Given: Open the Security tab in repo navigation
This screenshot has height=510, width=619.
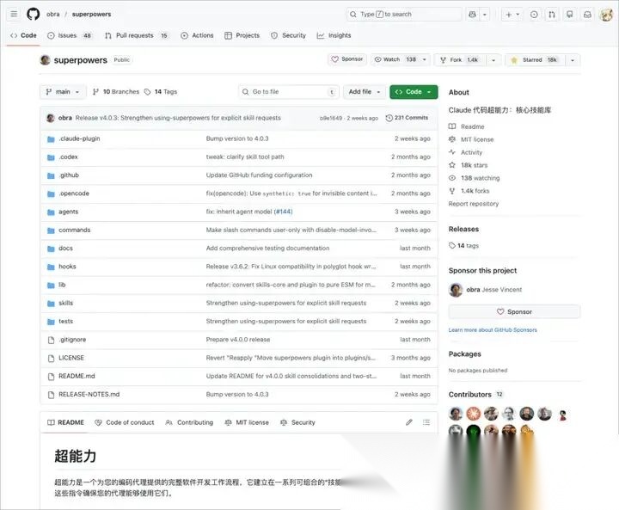Looking at the screenshot, I should coord(289,35).
